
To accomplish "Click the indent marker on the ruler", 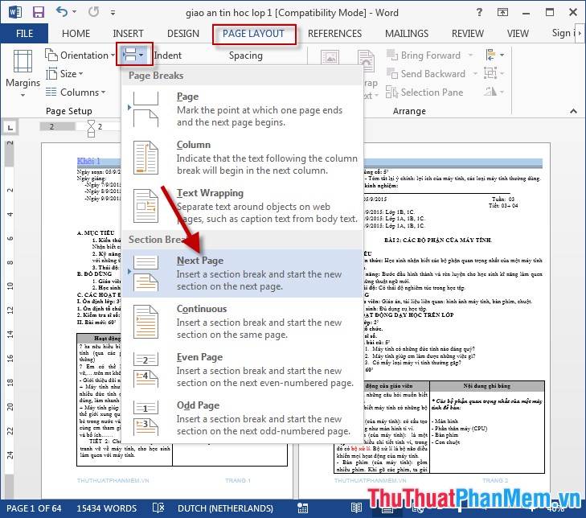I will [x=91, y=128].
